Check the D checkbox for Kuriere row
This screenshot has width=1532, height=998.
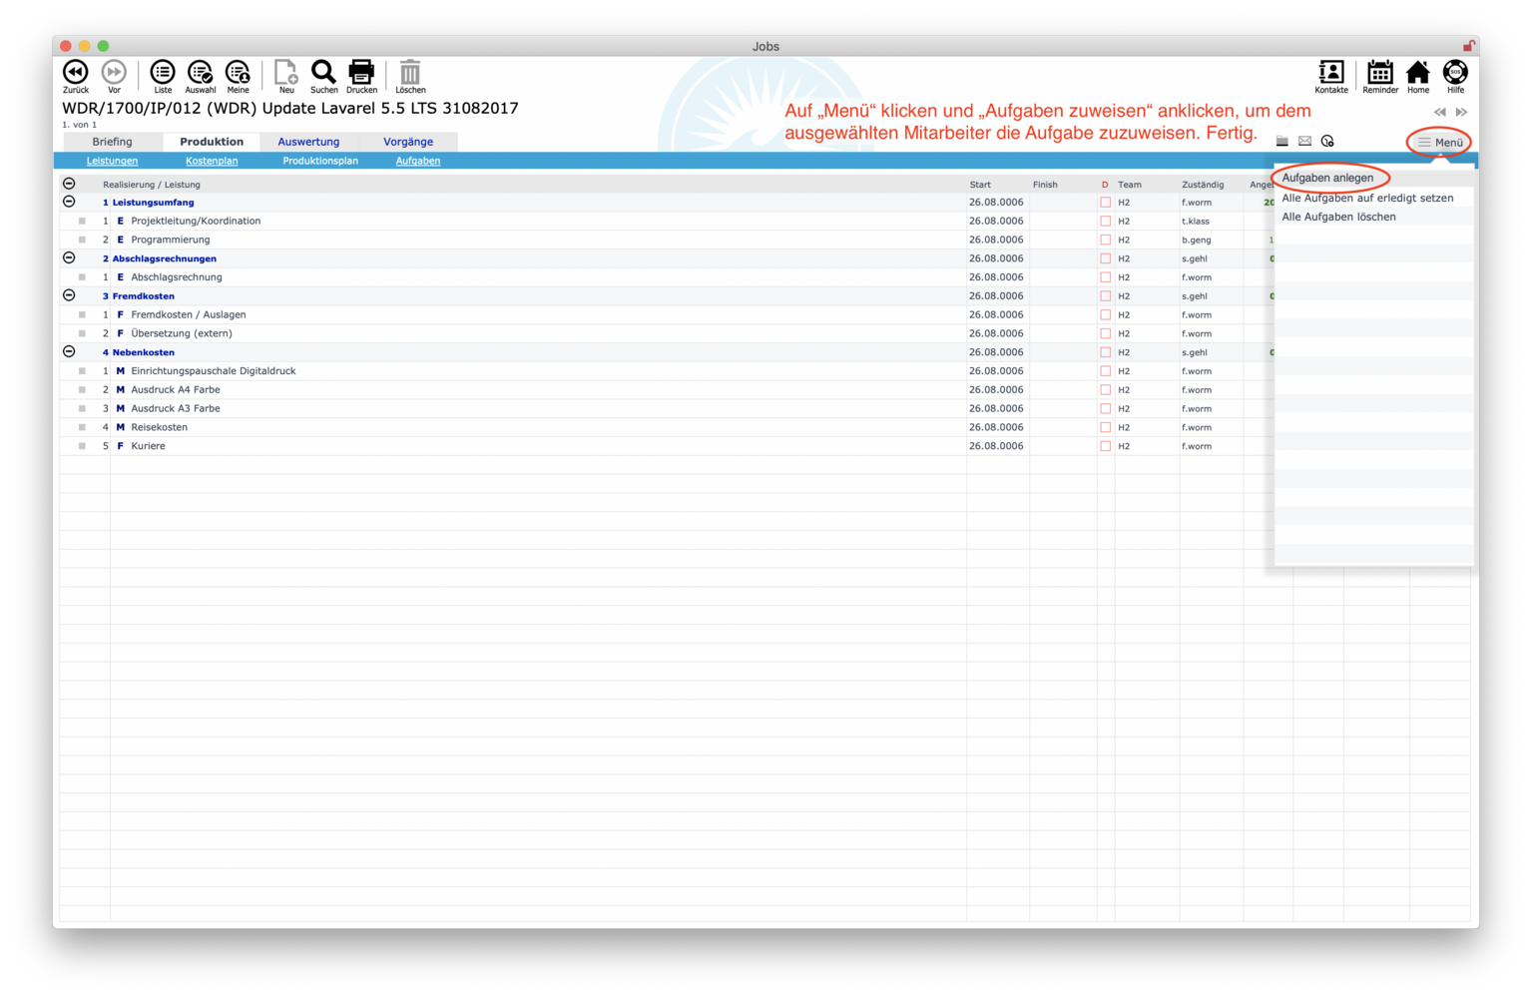coord(1105,446)
